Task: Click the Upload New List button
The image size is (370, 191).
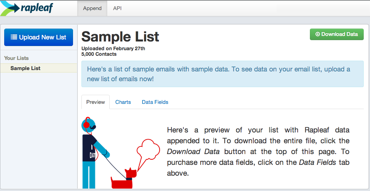Action: pyautogui.click(x=39, y=37)
